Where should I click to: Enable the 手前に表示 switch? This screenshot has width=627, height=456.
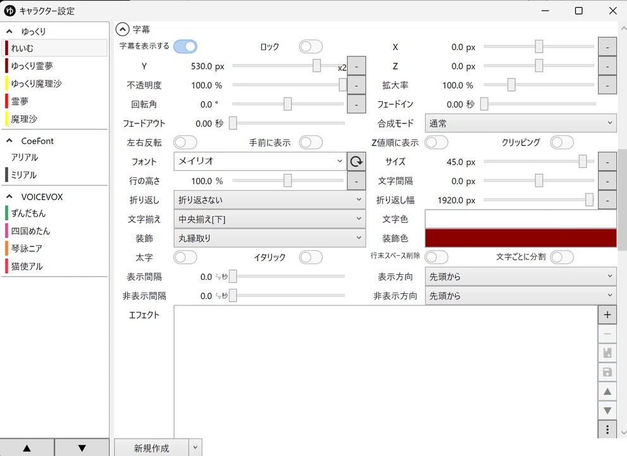pyautogui.click(x=311, y=142)
